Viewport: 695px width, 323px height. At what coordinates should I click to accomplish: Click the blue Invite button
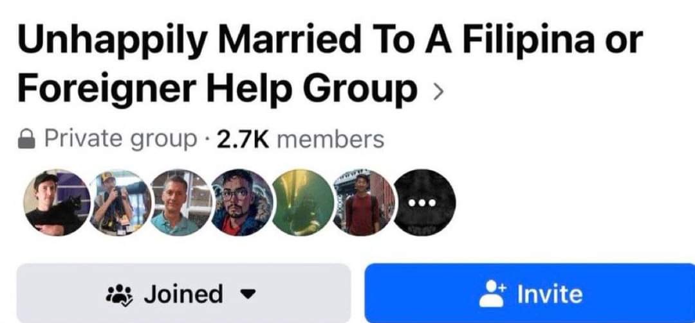[x=530, y=293]
